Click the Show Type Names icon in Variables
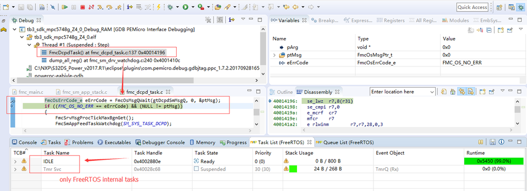This screenshot has height=191, width=527. pos(471,30)
